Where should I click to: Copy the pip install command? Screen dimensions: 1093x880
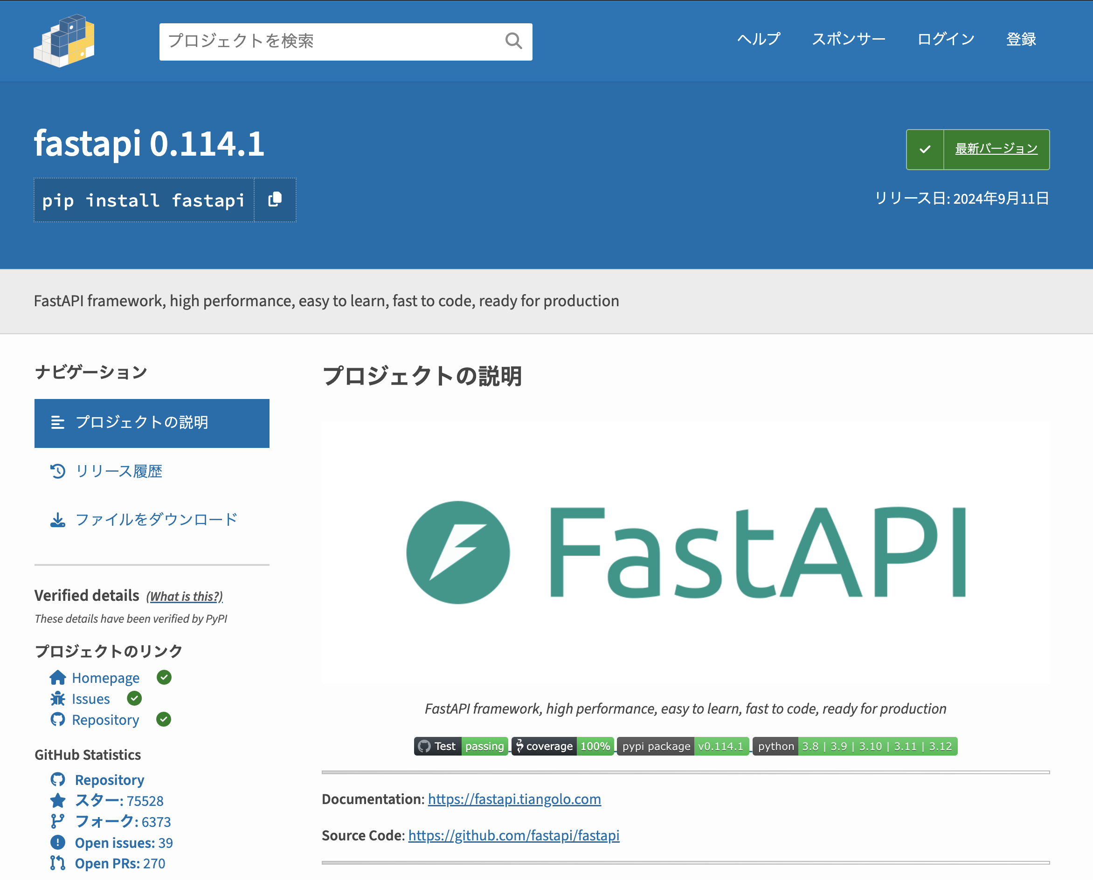coord(275,199)
